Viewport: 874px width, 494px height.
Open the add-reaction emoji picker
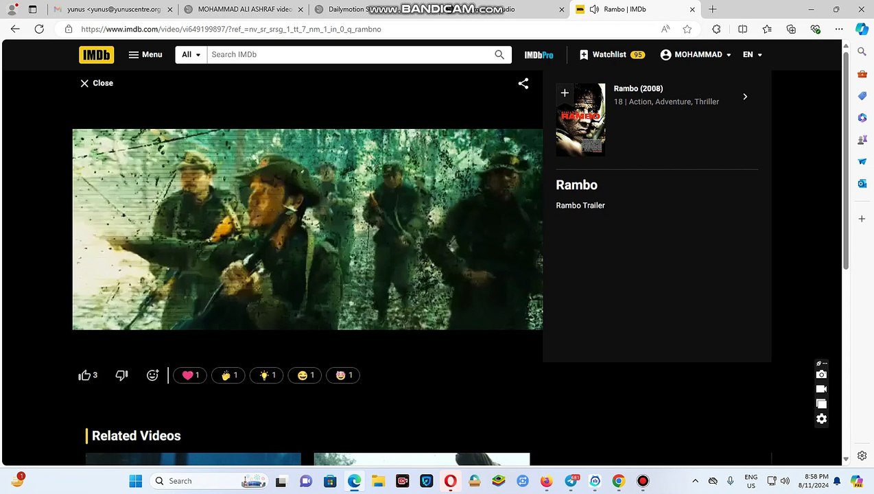(x=152, y=375)
